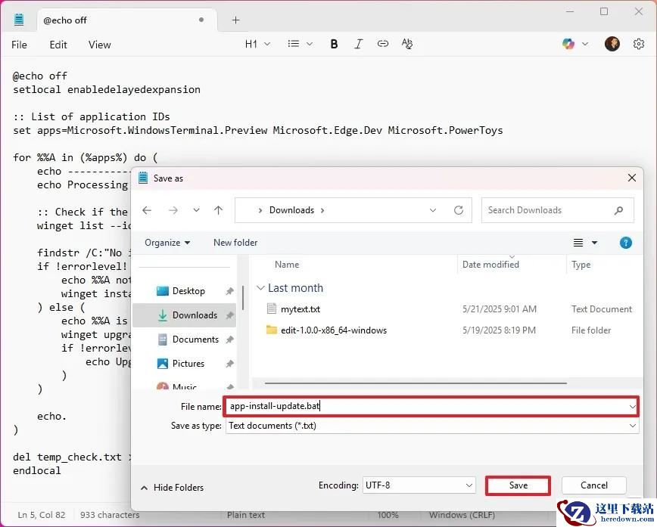This screenshot has width=657, height=527.
Task: Select Downloads in navigation pane
Action: (184, 315)
